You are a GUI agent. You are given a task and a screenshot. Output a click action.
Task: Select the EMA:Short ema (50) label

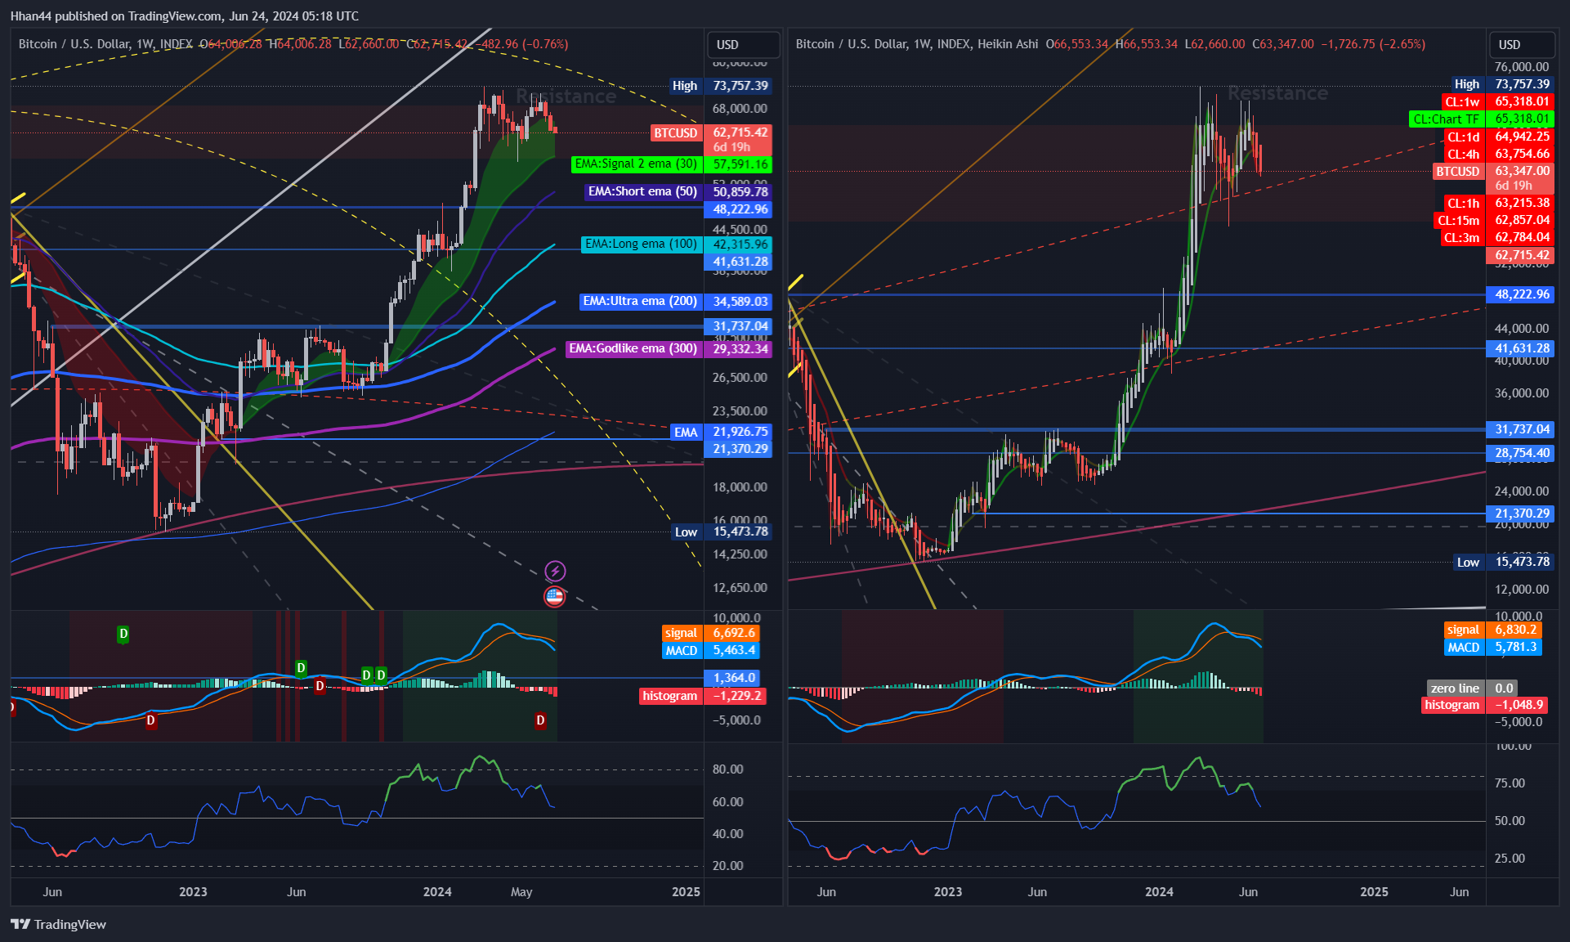pos(678,191)
